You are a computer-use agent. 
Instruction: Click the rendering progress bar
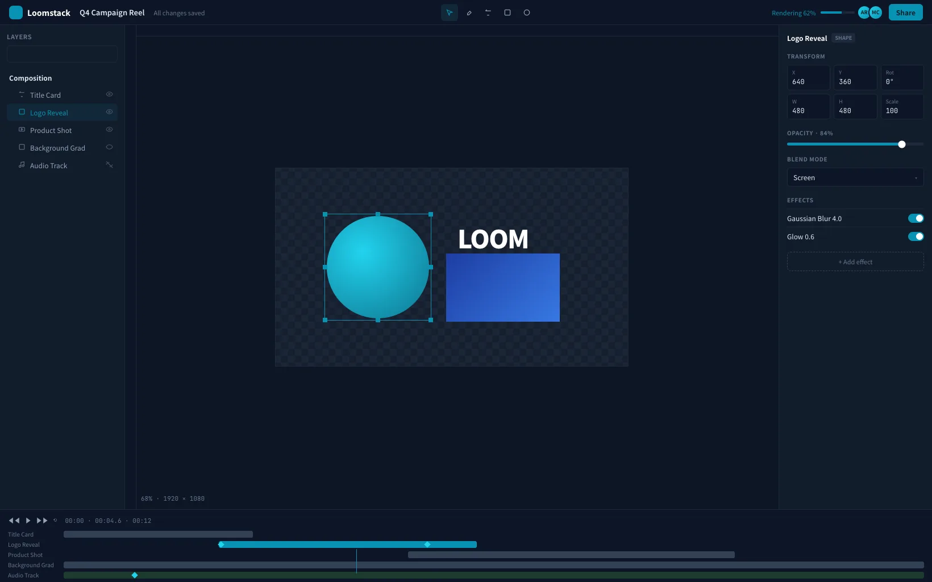point(837,13)
